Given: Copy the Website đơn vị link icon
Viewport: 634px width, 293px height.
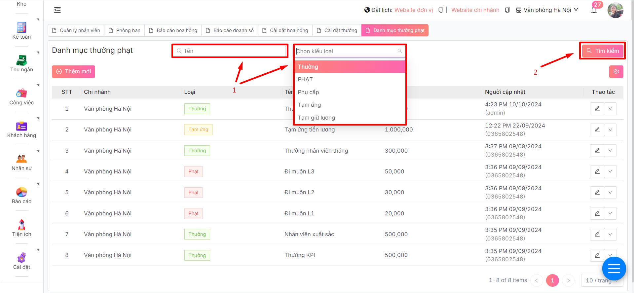Looking at the screenshot, I should coord(440,10).
